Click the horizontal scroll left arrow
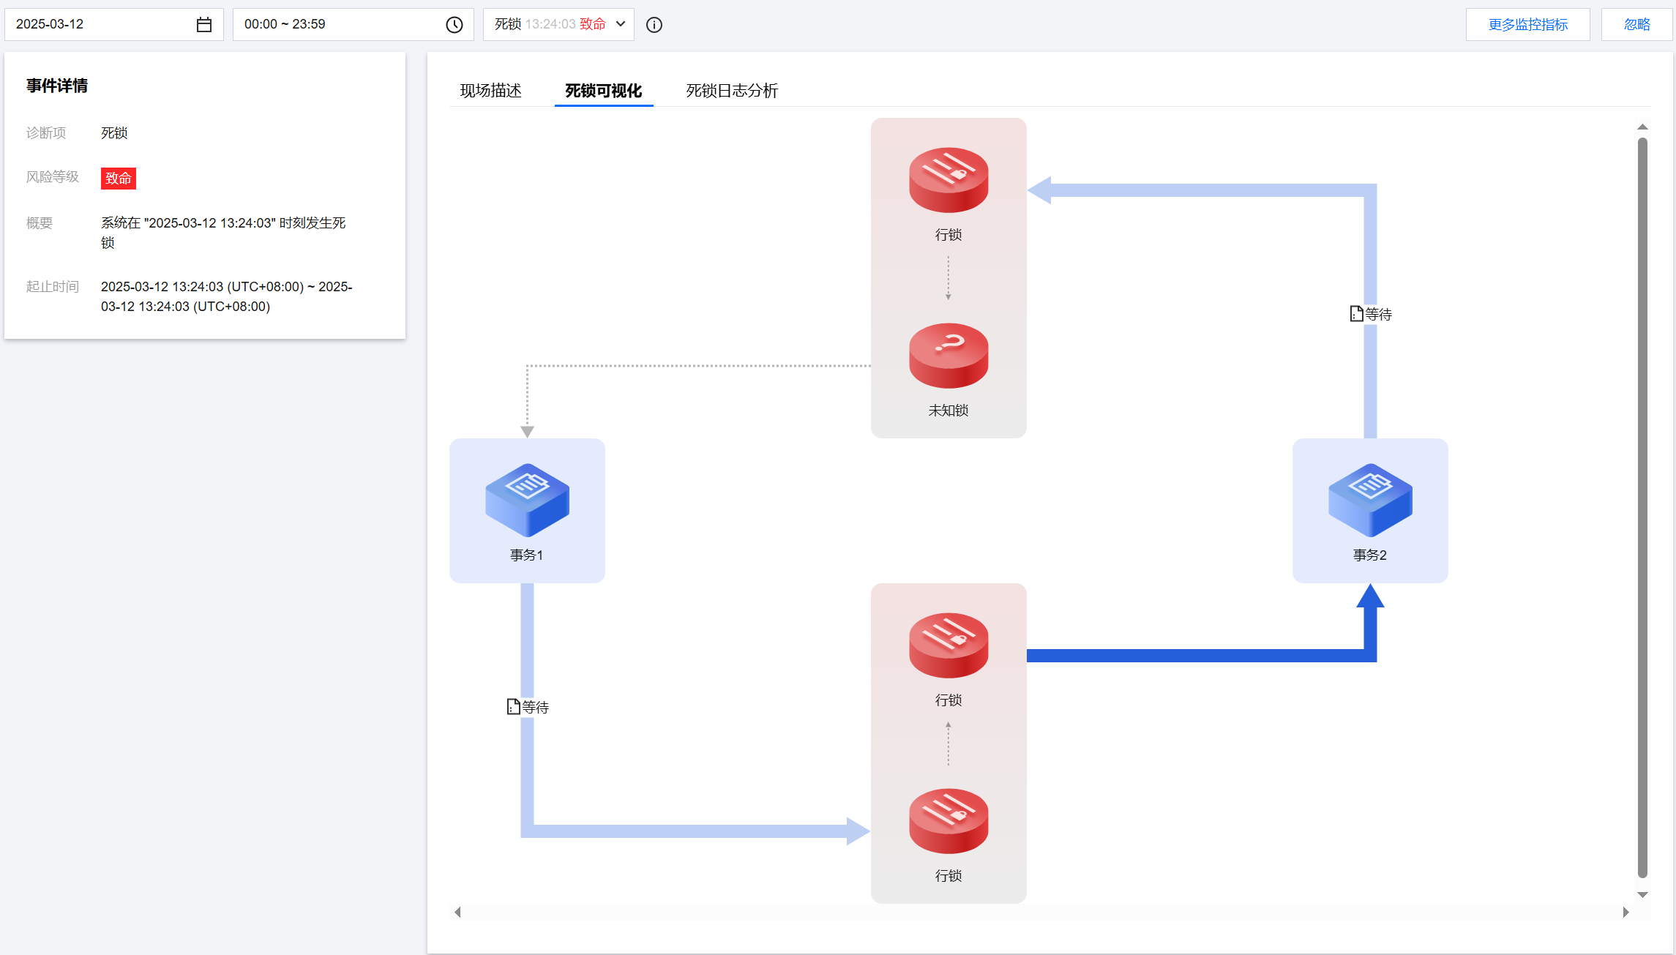Viewport: 1676px width, 955px height. [x=457, y=912]
